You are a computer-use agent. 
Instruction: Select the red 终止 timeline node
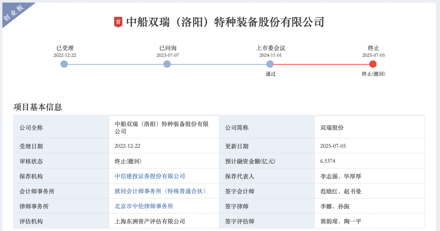click(373, 64)
